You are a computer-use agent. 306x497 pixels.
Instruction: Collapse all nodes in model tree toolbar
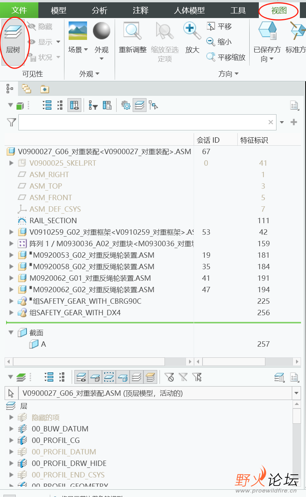60,105
